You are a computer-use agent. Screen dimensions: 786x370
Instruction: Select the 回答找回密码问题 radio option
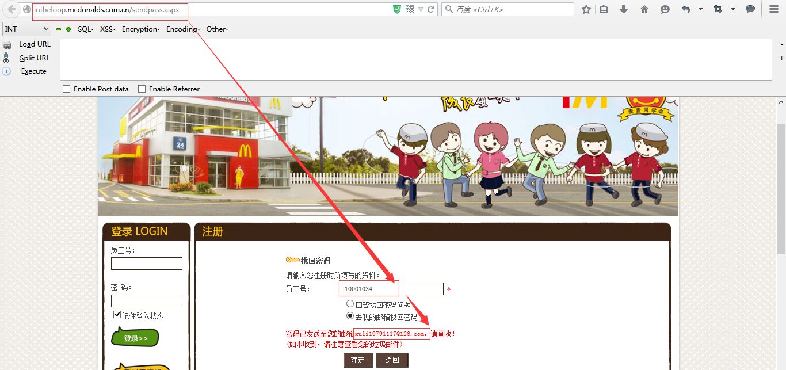point(350,304)
